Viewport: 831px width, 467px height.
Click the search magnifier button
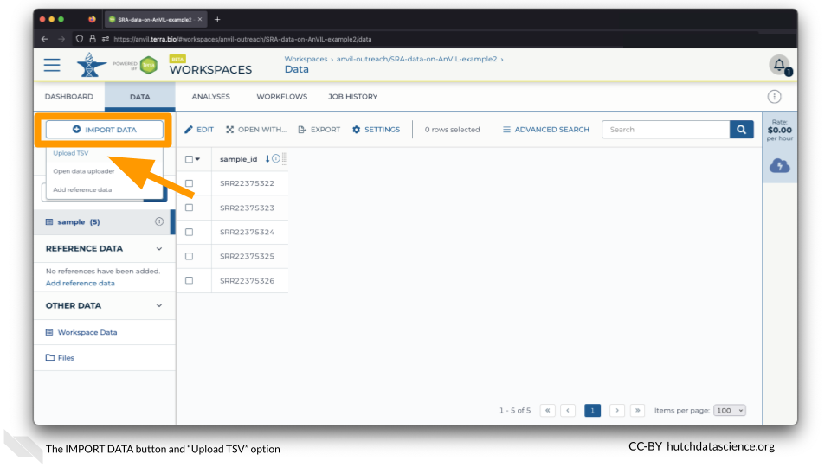pyautogui.click(x=742, y=129)
